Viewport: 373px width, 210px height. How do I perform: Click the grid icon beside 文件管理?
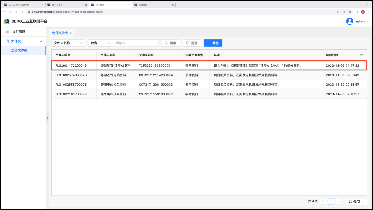8,32
